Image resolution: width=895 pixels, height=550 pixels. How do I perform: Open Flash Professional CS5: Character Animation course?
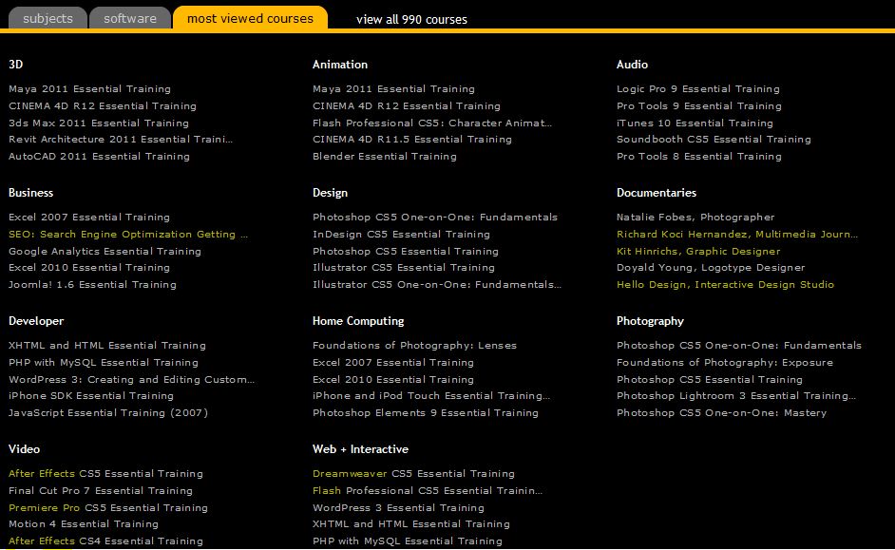432,123
